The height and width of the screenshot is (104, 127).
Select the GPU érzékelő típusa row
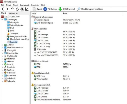[x=56, y=23]
